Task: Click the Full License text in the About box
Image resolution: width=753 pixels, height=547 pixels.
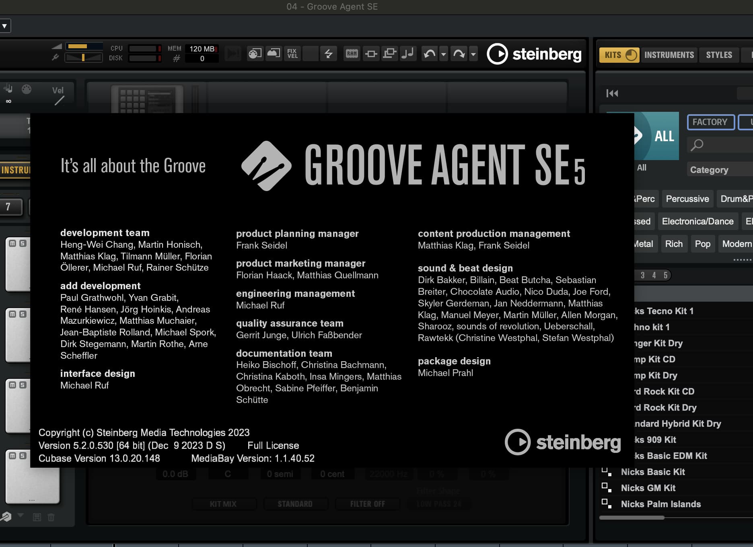Action: tap(273, 445)
